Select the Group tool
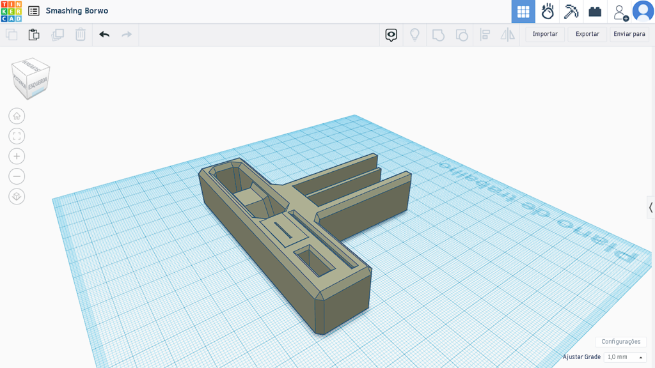Viewport: 655px width, 368px height. click(x=438, y=34)
